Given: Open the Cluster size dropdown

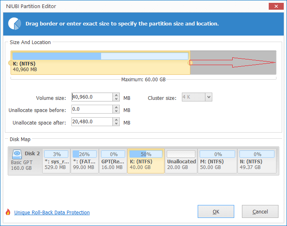Looking at the screenshot, I should tap(208, 97).
